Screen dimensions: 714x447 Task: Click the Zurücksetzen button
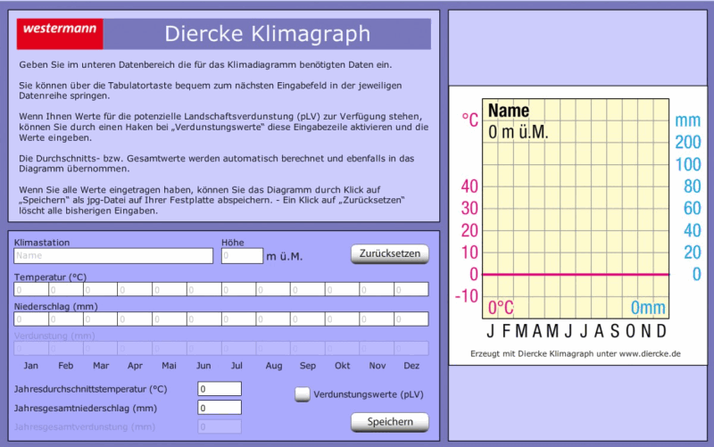(x=390, y=253)
